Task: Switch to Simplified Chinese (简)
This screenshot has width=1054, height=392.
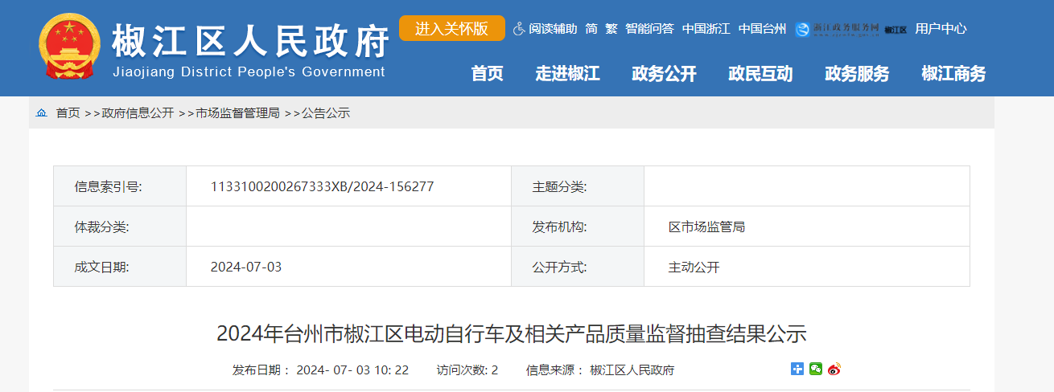Action: coord(591,29)
